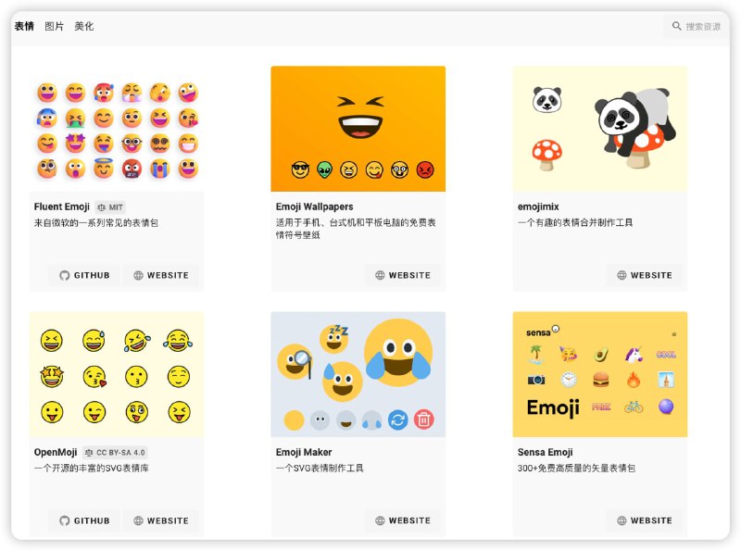Click the red trash icon in Emoji Maker

tap(424, 420)
